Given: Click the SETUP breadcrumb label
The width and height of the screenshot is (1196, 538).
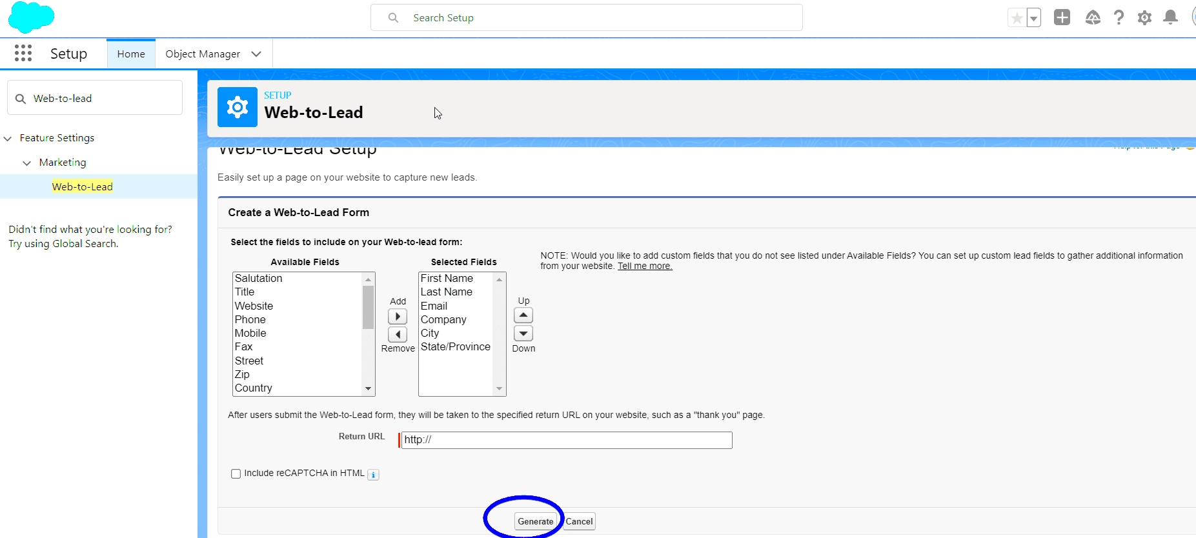Looking at the screenshot, I should point(278,95).
